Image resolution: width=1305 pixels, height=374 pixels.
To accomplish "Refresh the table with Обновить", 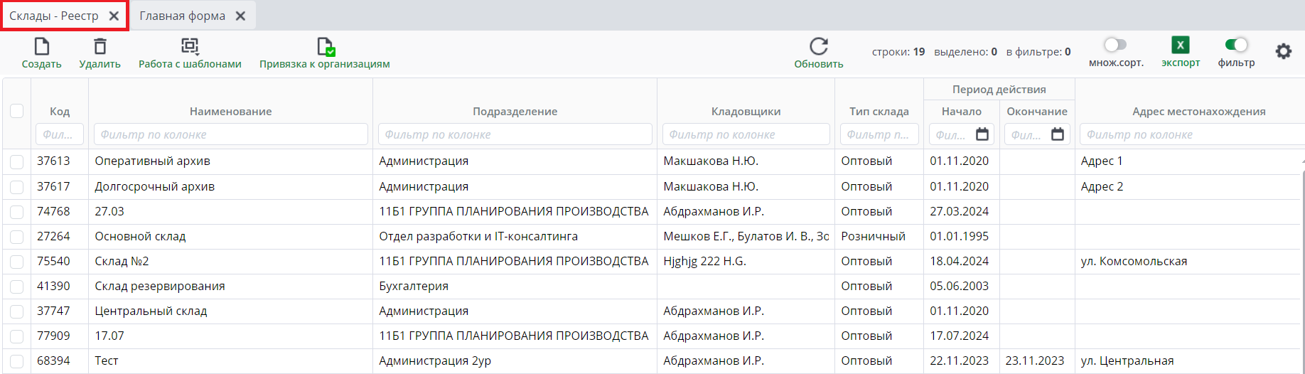I will click(x=819, y=47).
